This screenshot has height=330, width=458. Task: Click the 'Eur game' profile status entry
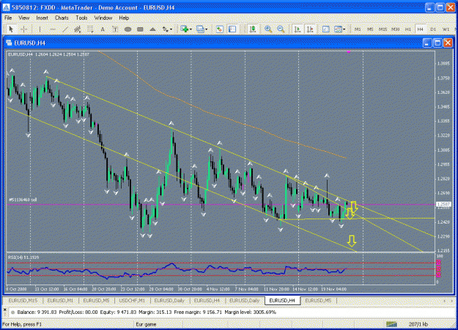pos(146,324)
